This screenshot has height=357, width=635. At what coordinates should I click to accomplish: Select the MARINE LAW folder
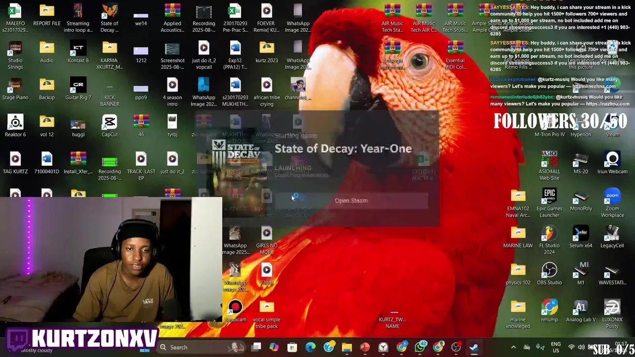click(x=518, y=238)
